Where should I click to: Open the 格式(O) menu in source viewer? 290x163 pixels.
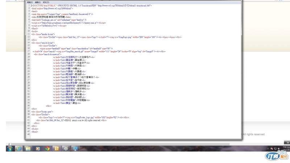(46, 3)
